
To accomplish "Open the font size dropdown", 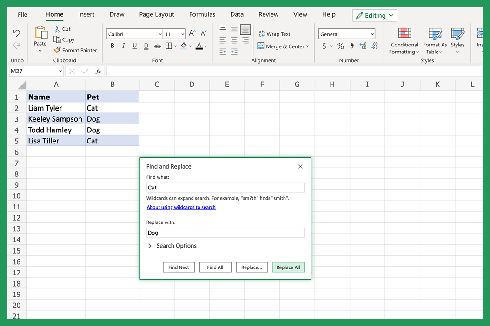I will (x=183, y=33).
